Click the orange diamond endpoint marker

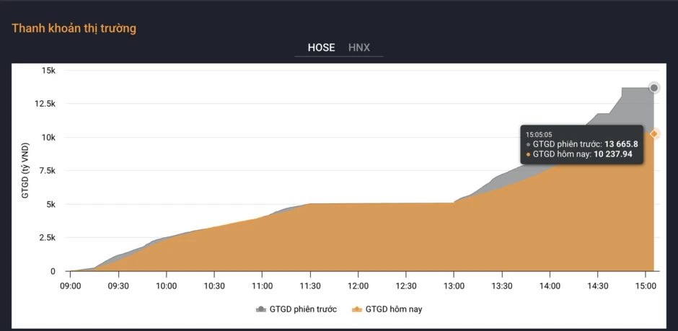654,134
